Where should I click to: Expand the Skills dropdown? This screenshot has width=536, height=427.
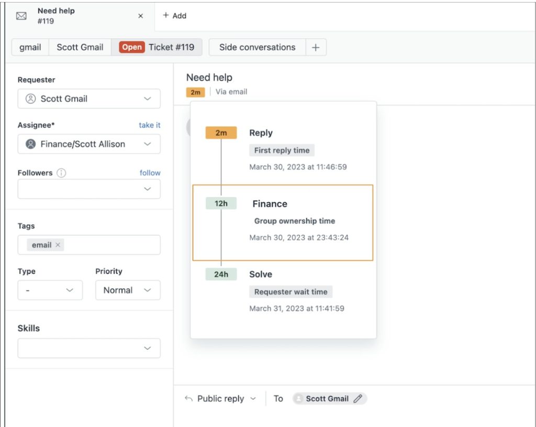click(89, 348)
